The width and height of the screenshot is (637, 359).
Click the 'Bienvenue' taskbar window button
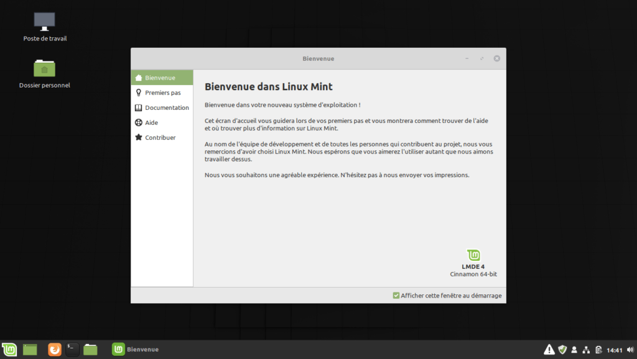click(136, 350)
